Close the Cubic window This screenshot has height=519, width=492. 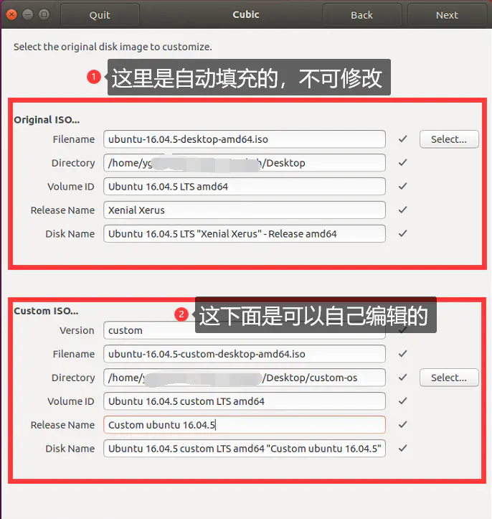[x=11, y=14]
